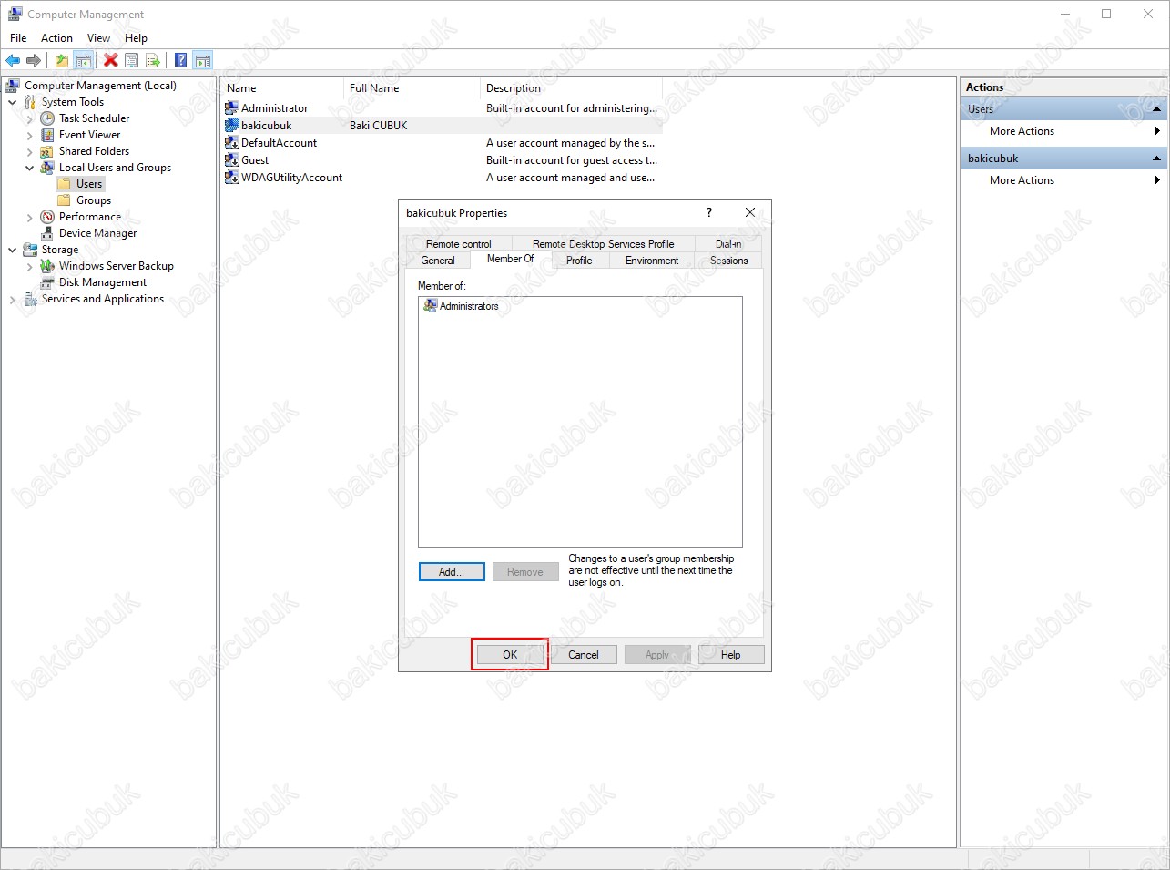Sort by the Name column header

tap(282, 88)
